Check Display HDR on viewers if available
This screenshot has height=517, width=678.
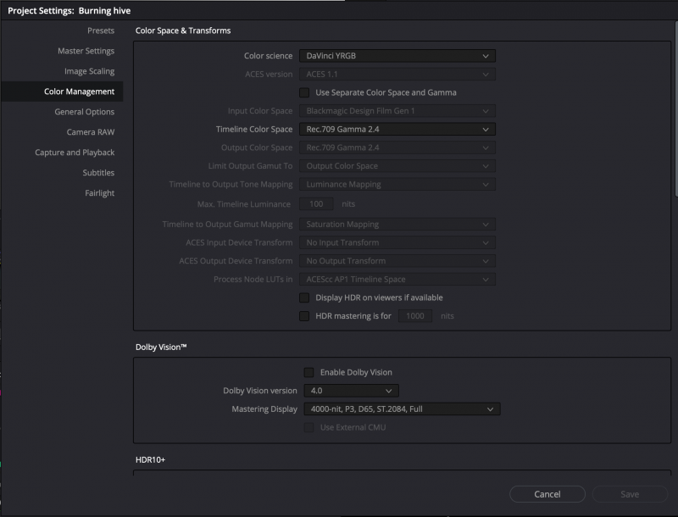305,298
